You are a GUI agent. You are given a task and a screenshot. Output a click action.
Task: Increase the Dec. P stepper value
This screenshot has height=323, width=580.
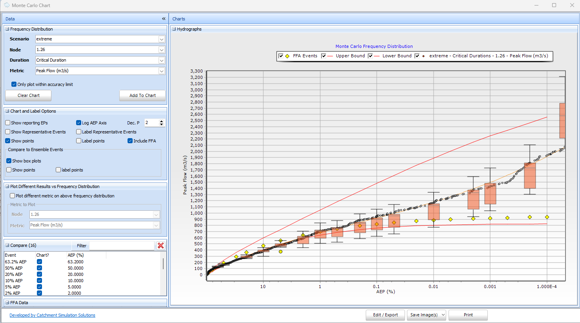(x=162, y=121)
